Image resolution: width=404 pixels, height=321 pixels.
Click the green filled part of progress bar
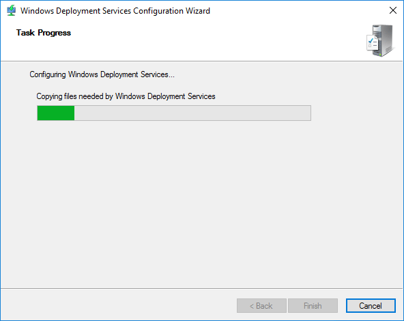click(56, 113)
